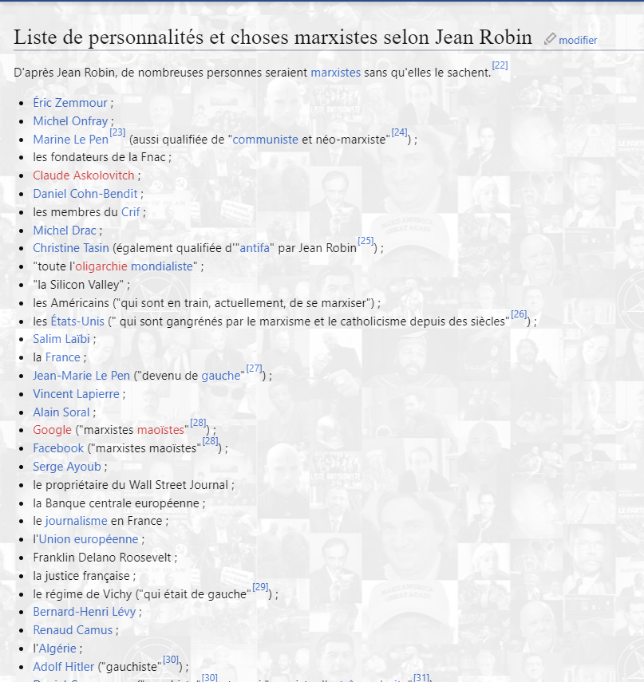The image size is (644, 682).
Task: Click the 'modifier' edit link
Action: pos(578,41)
